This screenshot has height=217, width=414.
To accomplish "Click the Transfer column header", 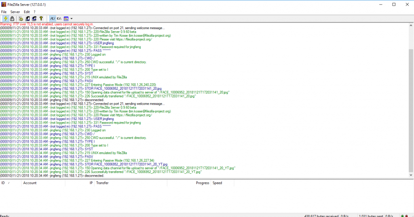I will click(131, 183).
